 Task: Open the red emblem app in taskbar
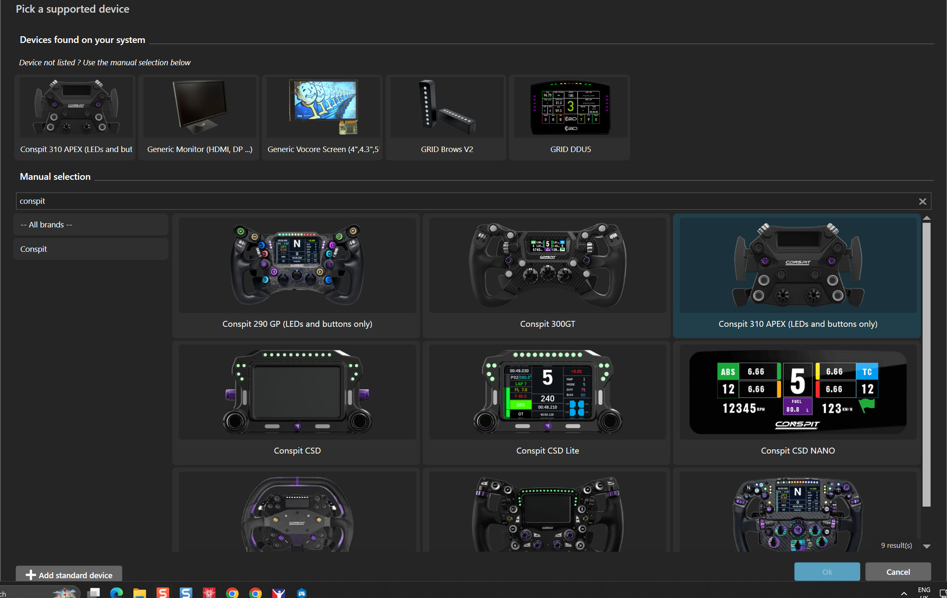[x=209, y=593]
